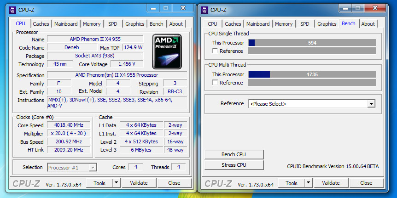Click the Bench CPU button

[x=234, y=154]
